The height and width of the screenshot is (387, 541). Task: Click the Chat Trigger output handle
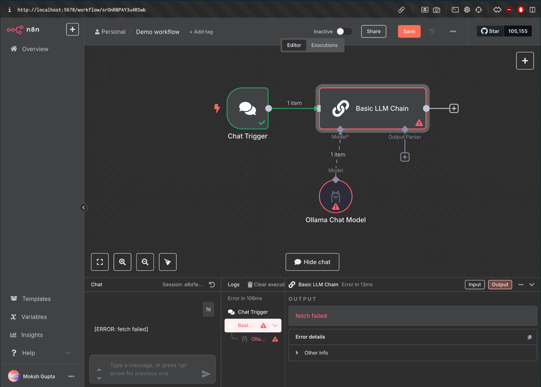click(269, 108)
